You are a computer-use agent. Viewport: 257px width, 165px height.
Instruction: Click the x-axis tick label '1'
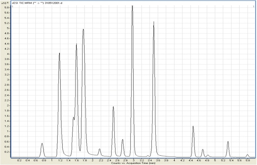[52, 160]
